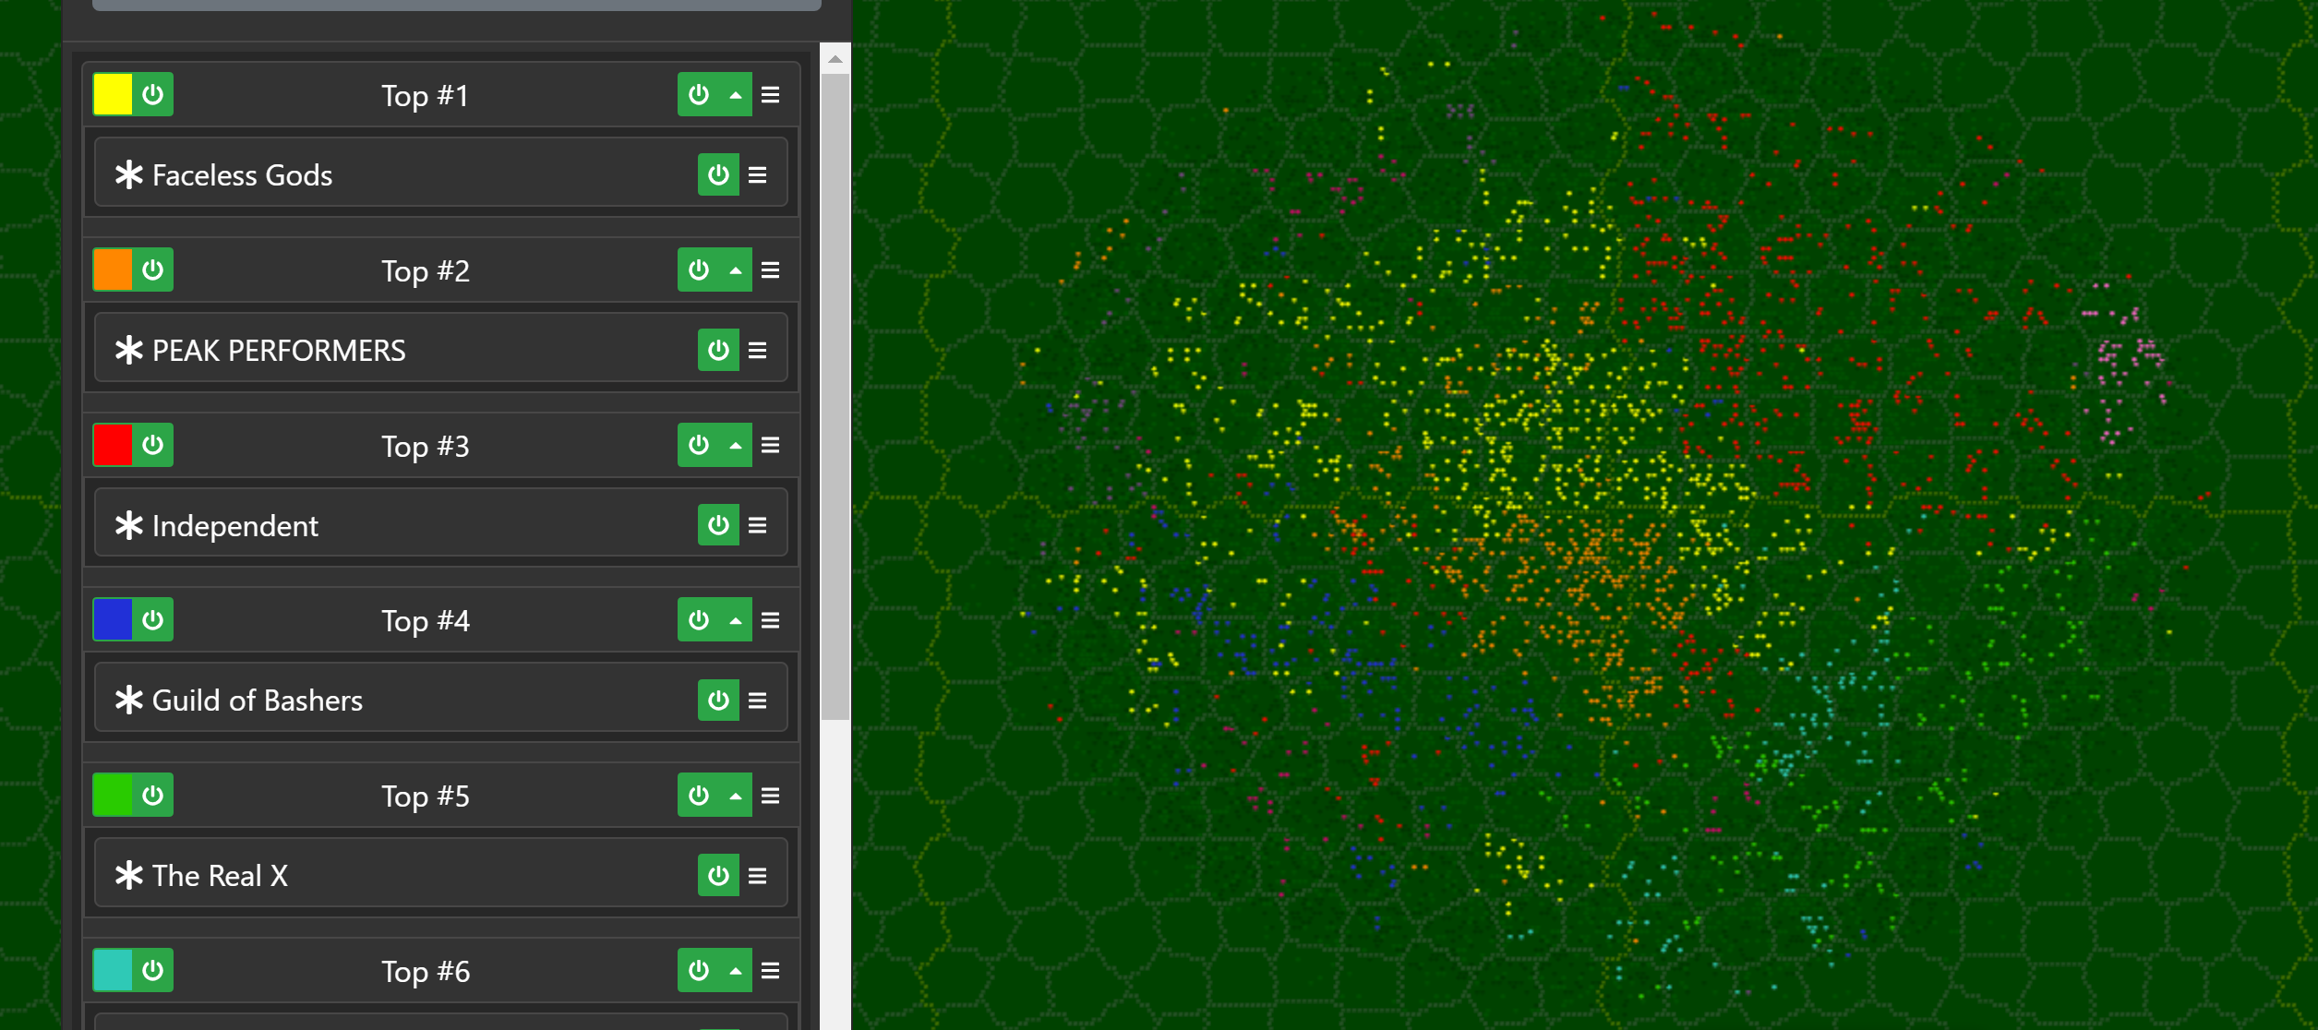Toggle the Independent power button
Screen dimensions: 2318x1030
tap(718, 525)
